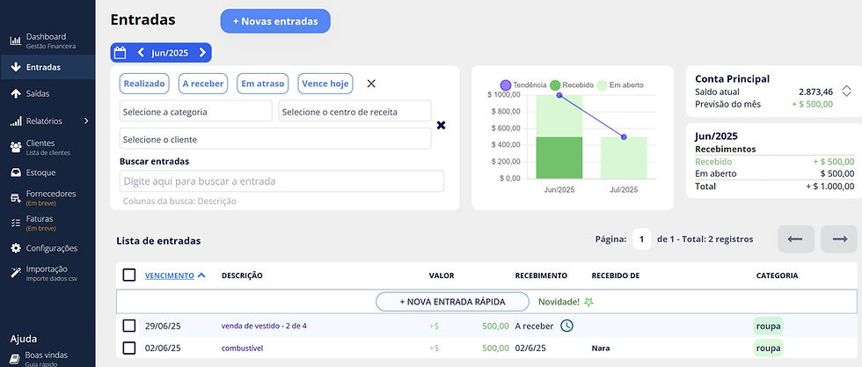Viewport: 862px width, 367px height.
Task: Click the Saídas up arrow icon
Action: (x=16, y=93)
